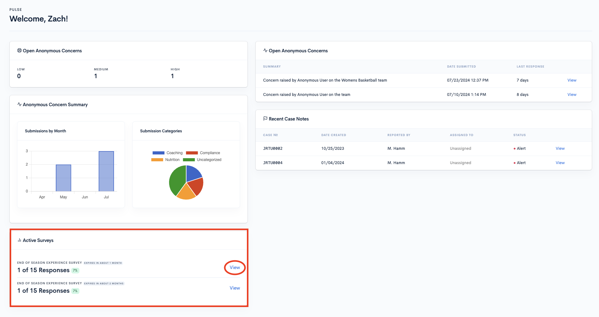The image size is (599, 317).
Task: Open View link for case JRTU0004
Action: (560, 163)
